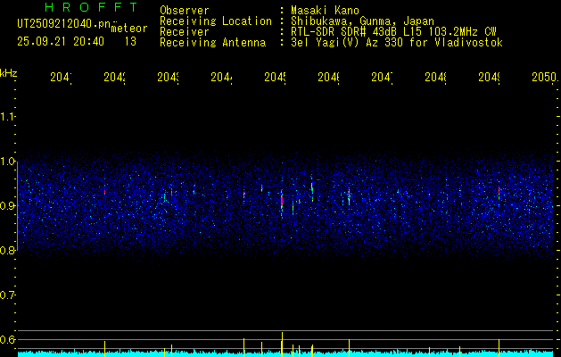Click the 'Observer' field label

coord(185,11)
